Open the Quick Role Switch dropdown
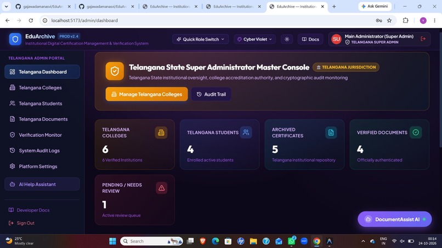442x248 pixels. [x=200, y=39]
